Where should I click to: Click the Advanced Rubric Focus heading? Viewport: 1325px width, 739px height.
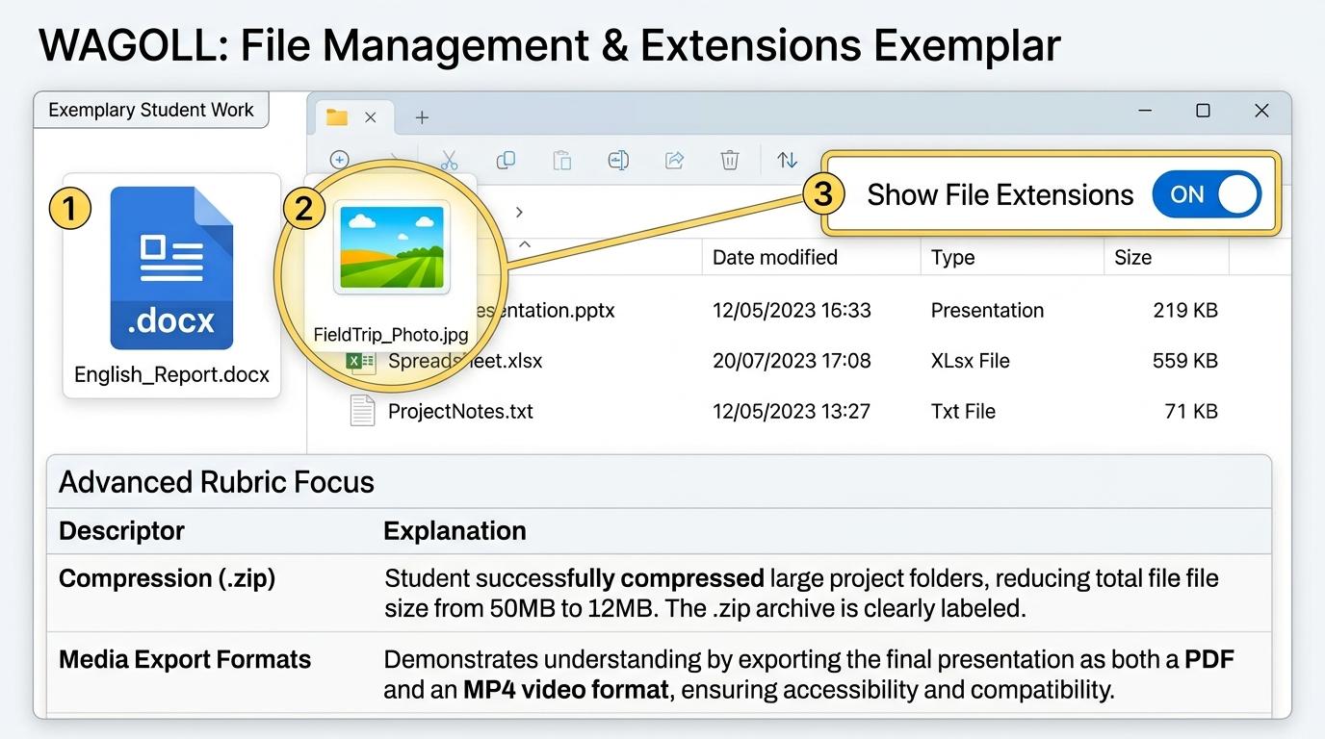[x=217, y=481]
